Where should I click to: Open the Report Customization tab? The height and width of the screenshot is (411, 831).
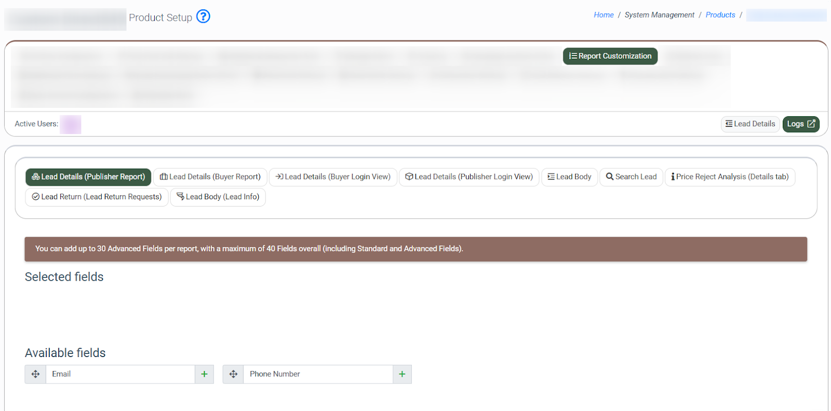(610, 56)
